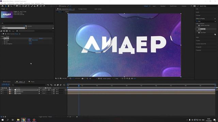Screen dimensions: 218x122
Task: Toggle Size property stopwatch
Action: point(4,42)
